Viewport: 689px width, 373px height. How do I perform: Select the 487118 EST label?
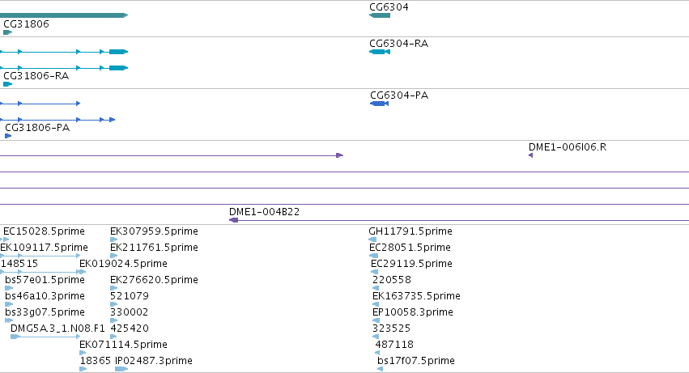click(x=394, y=345)
